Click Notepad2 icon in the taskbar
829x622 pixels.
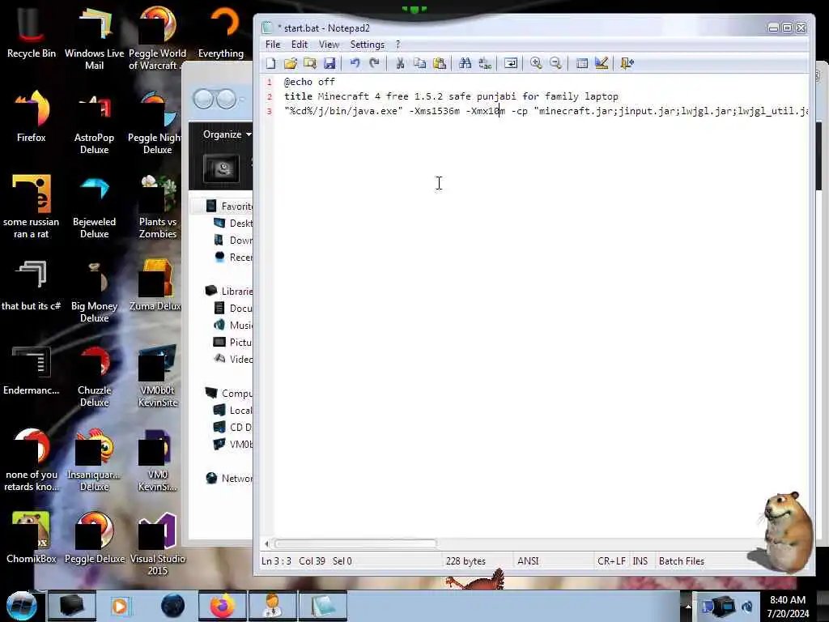(x=322, y=606)
